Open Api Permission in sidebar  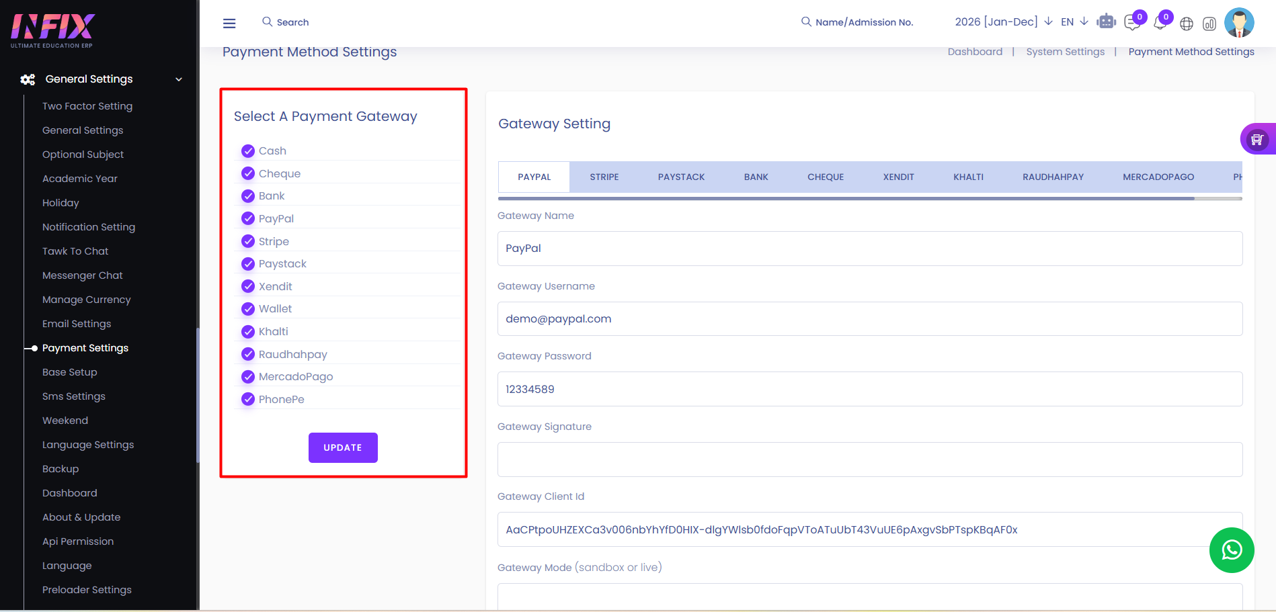[78, 541]
